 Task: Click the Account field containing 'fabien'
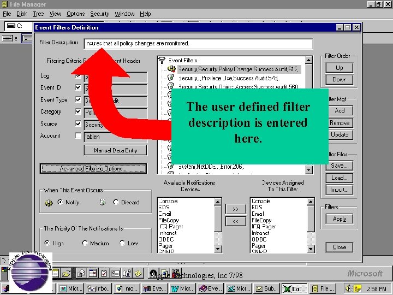[116, 137]
